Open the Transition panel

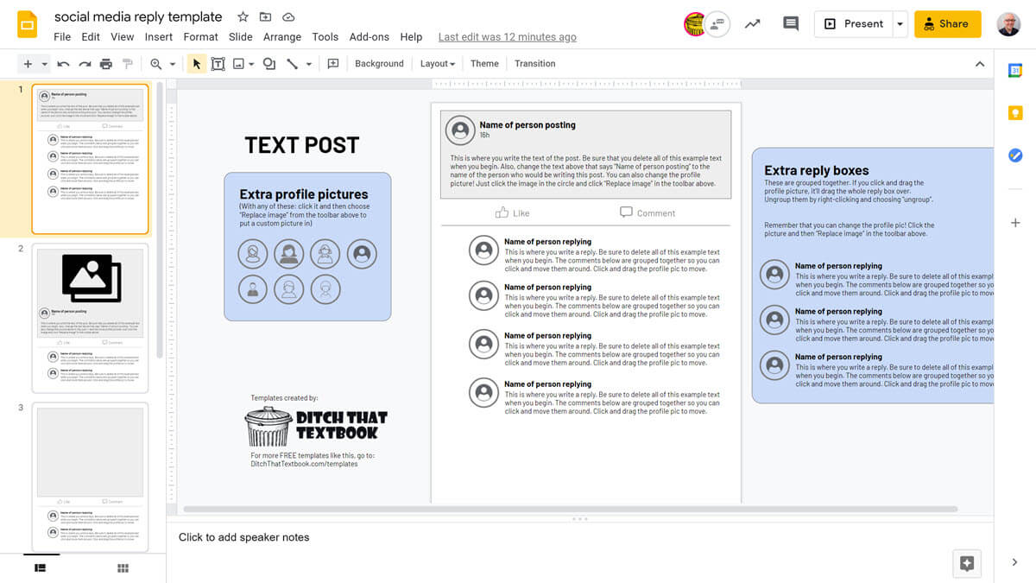click(535, 64)
